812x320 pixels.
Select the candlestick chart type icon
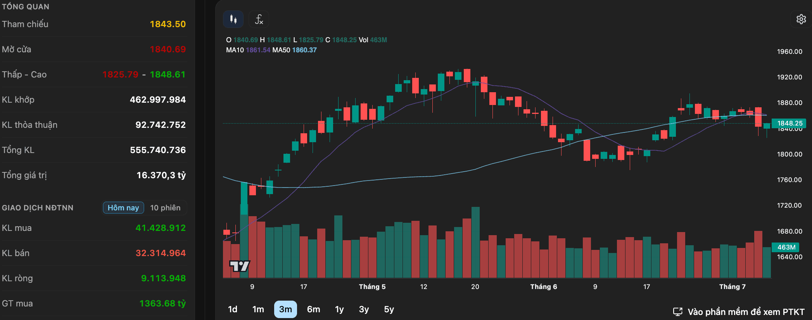tap(233, 19)
